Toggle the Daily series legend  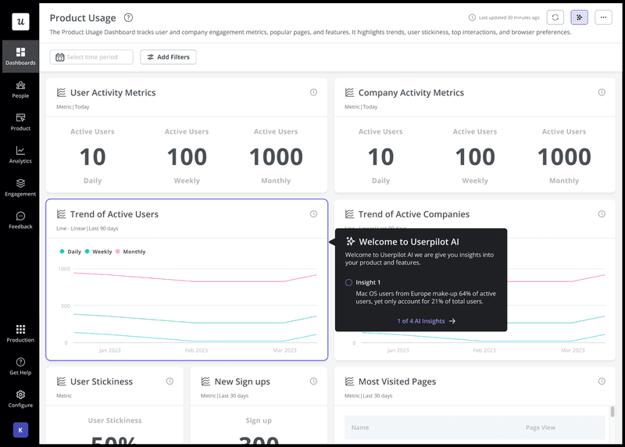coord(70,252)
